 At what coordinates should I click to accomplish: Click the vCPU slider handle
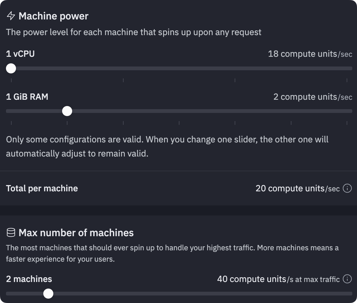point(11,68)
